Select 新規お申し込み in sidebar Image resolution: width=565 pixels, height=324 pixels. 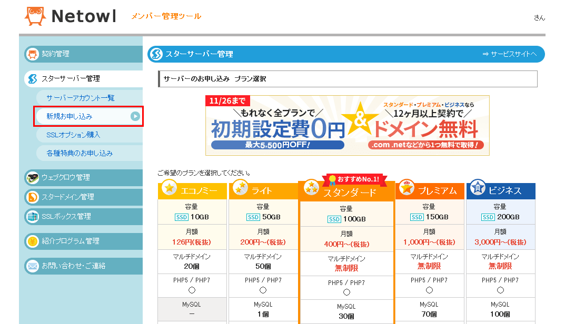[90, 116]
